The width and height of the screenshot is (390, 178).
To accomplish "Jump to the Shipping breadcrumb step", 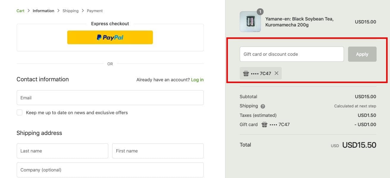I will coord(71,11).
